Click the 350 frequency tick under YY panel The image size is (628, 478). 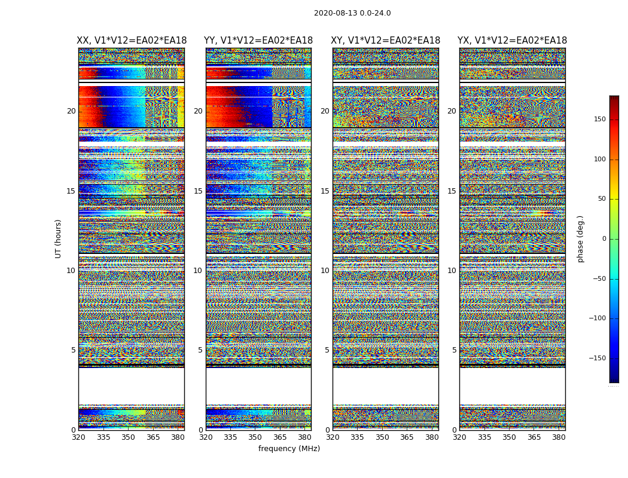pyautogui.click(x=255, y=437)
